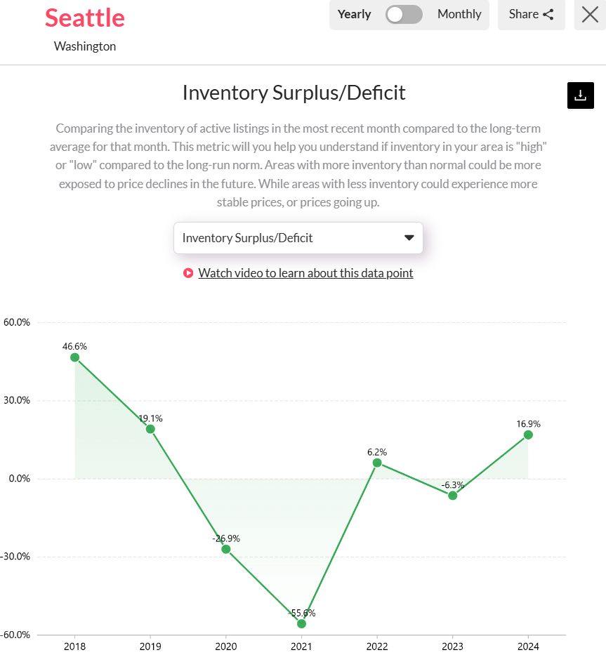Click the red play icon beside the video link
Viewport: 606px width, 662px height.
187,273
